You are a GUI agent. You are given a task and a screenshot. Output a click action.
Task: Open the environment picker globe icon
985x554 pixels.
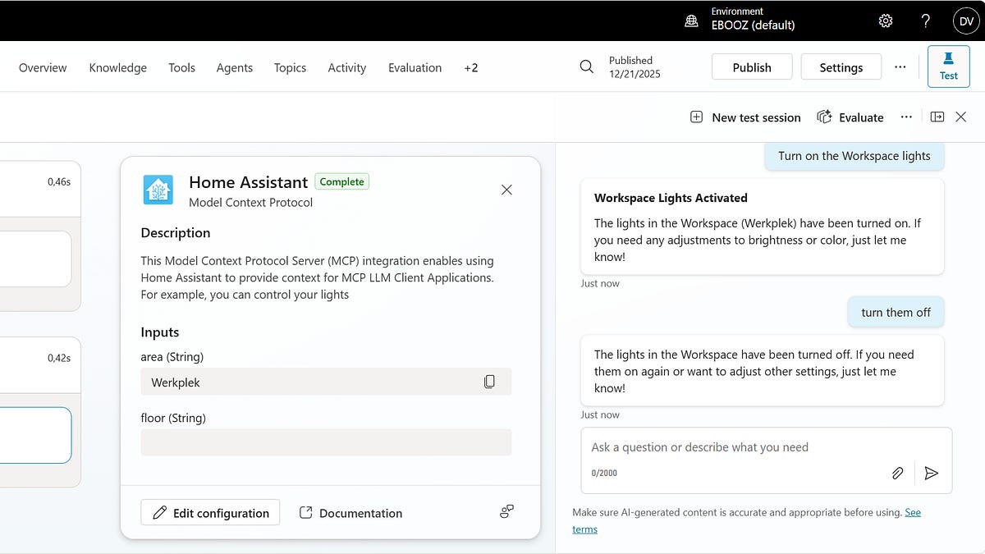(x=692, y=21)
